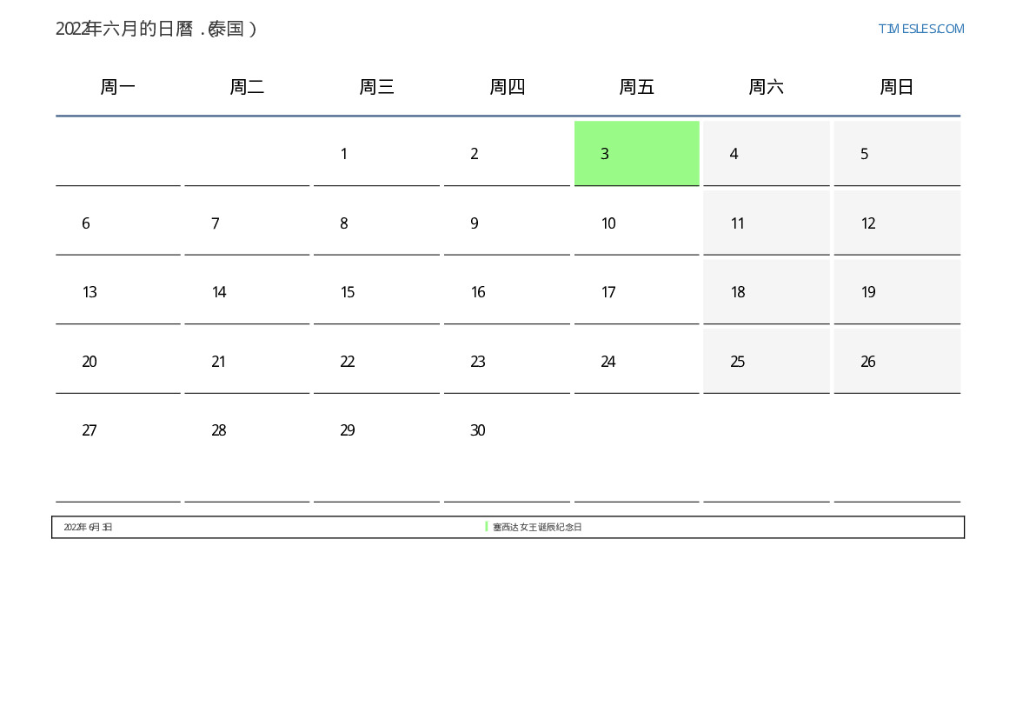Viewport: 1016px width, 719px height.
Task: Open the TIMESLES.COM link
Action: coord(920,29)
